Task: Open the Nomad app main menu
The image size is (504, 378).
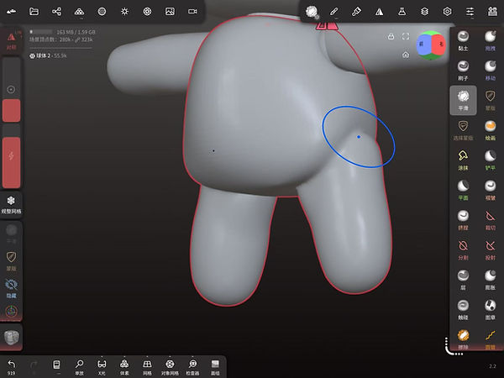Action: click(x=11, y=12)
